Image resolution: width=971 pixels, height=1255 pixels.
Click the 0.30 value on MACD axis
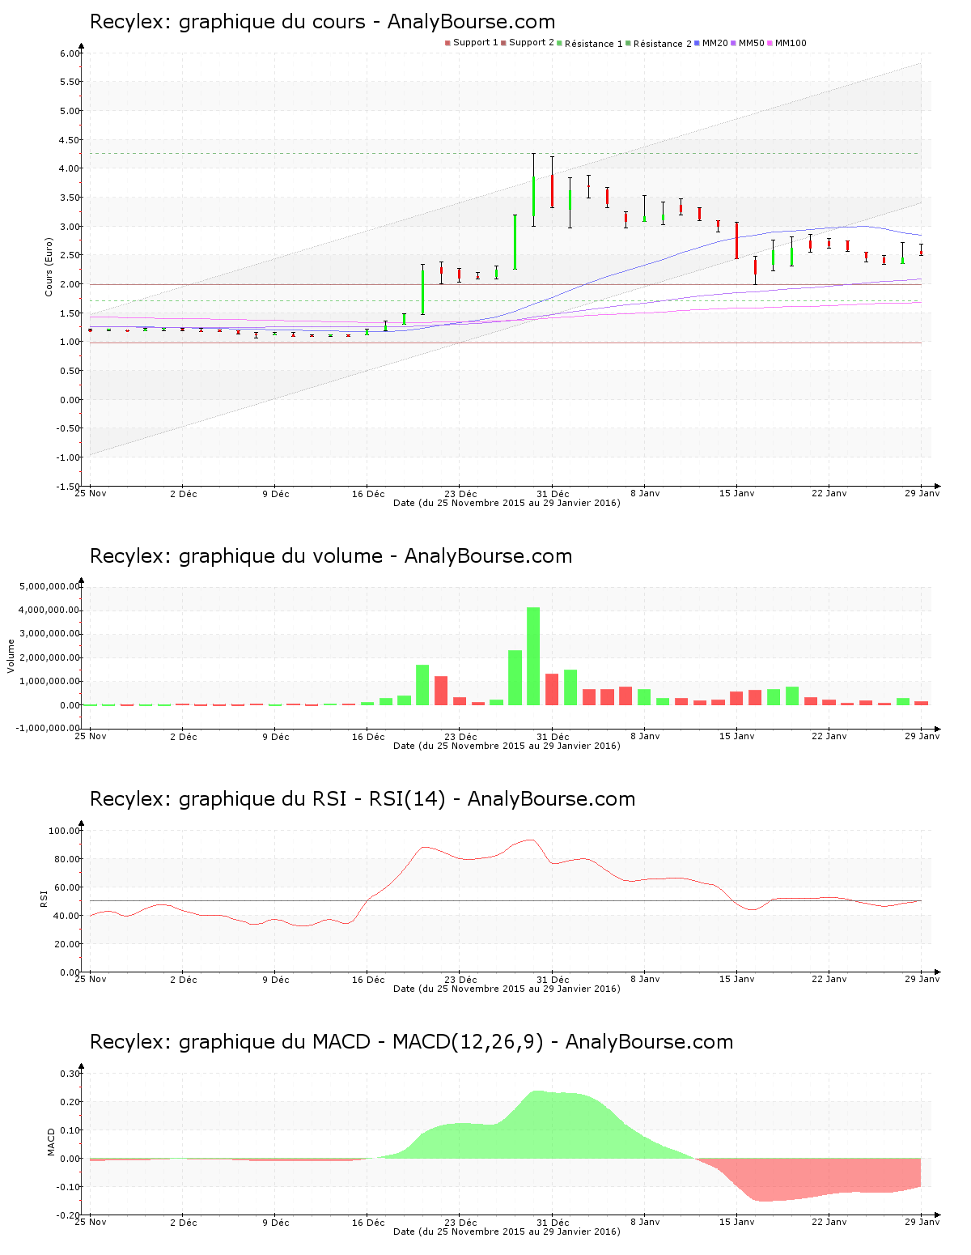coord(70,1074)
